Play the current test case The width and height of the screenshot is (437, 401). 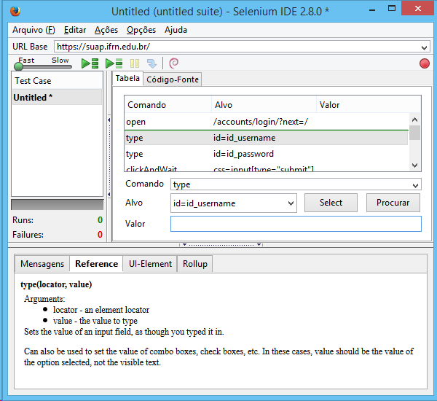point(114,63)
